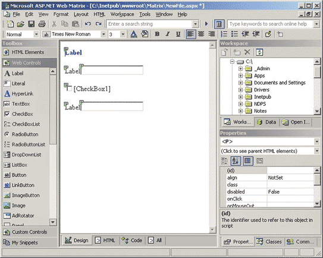Open the font size dropdown
The image size is (323, 258).
pyautogui.click(x=123, y=34)
